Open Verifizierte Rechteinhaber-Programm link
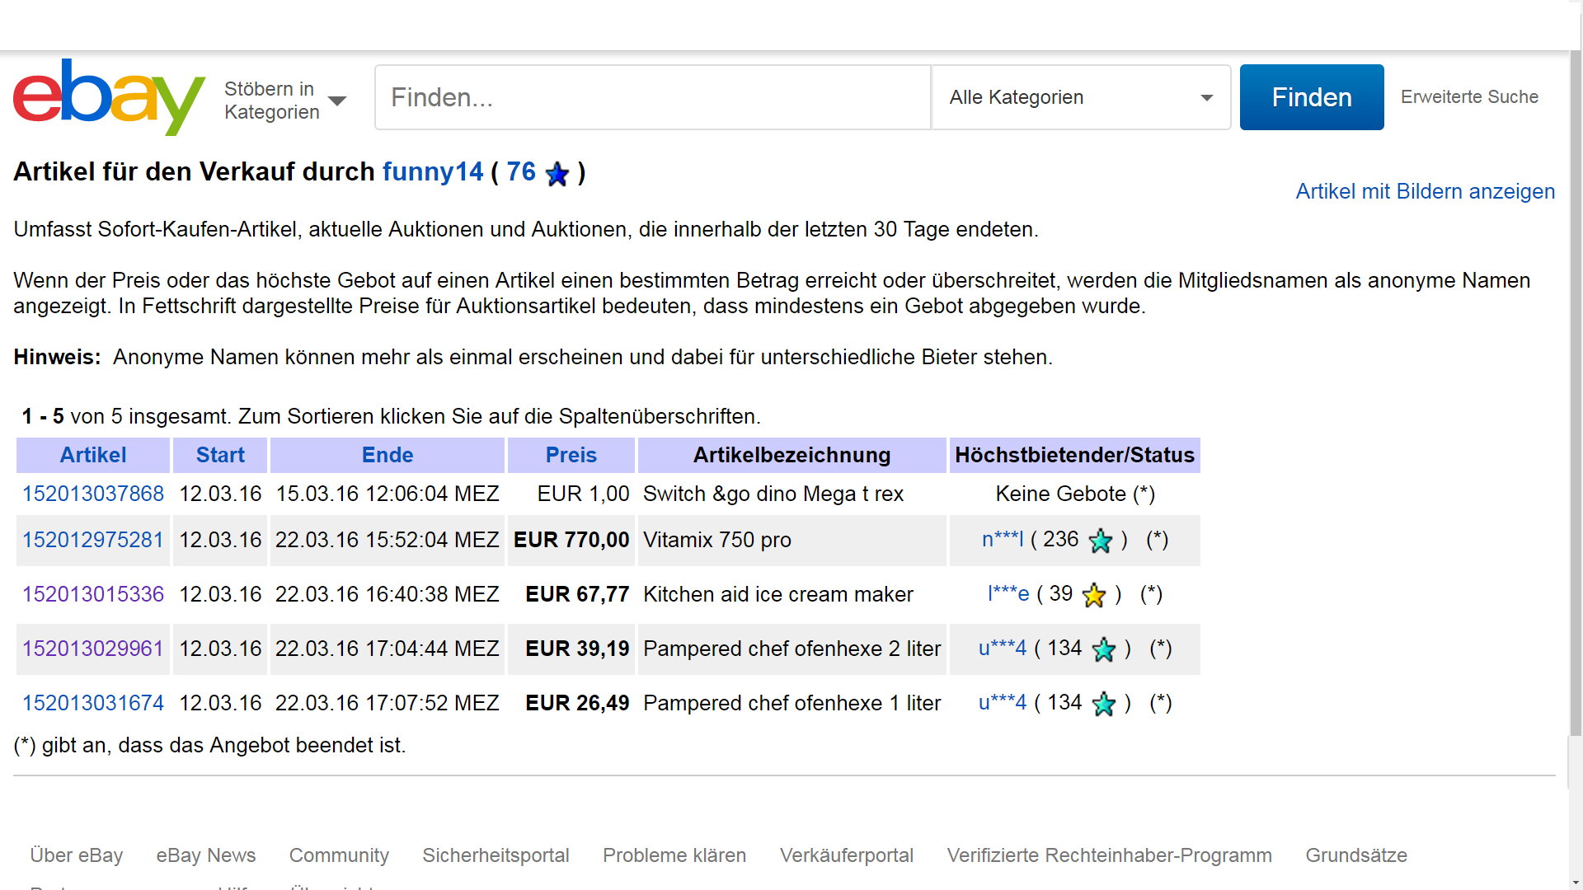This screenshot has width=1583, height=890. pos(1110,855)
